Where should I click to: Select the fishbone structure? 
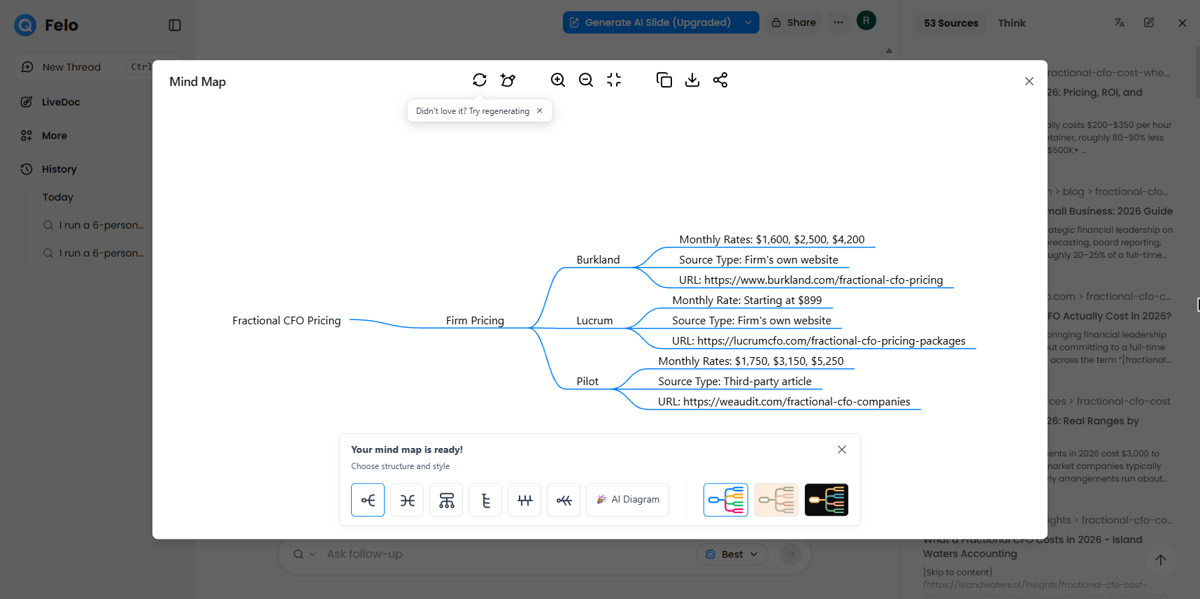click(x=564, y=500)
